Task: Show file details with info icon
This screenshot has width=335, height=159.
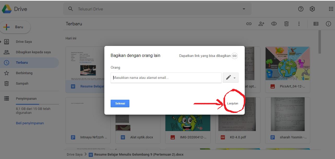Action: click(328, 24)
